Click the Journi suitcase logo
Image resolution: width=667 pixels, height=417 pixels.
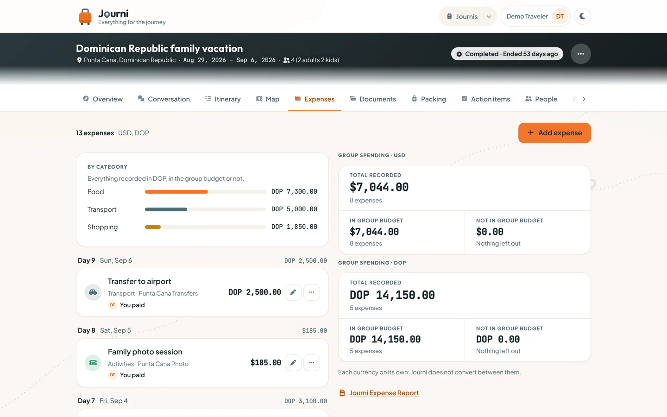pos(85,16)
